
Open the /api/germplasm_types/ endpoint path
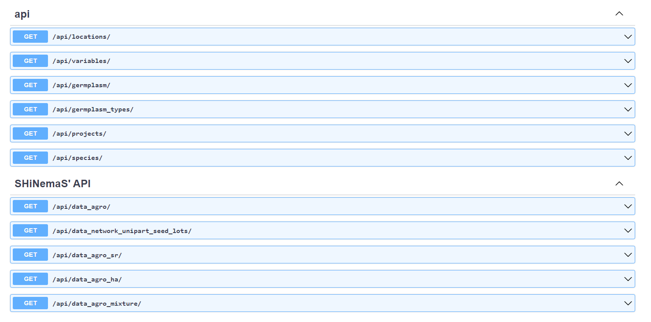(93, 109)
